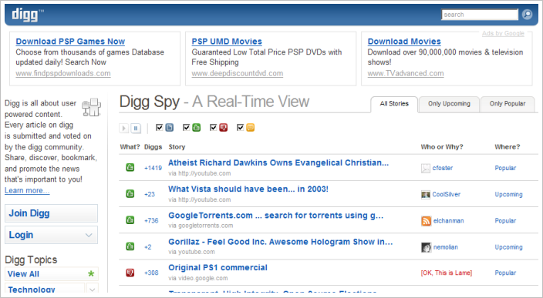Click www.deepdiscountdvd.com link
Image resolution: width=543 pixels, height=298 pixels.
pyautogui.click(x=238, y=73)
